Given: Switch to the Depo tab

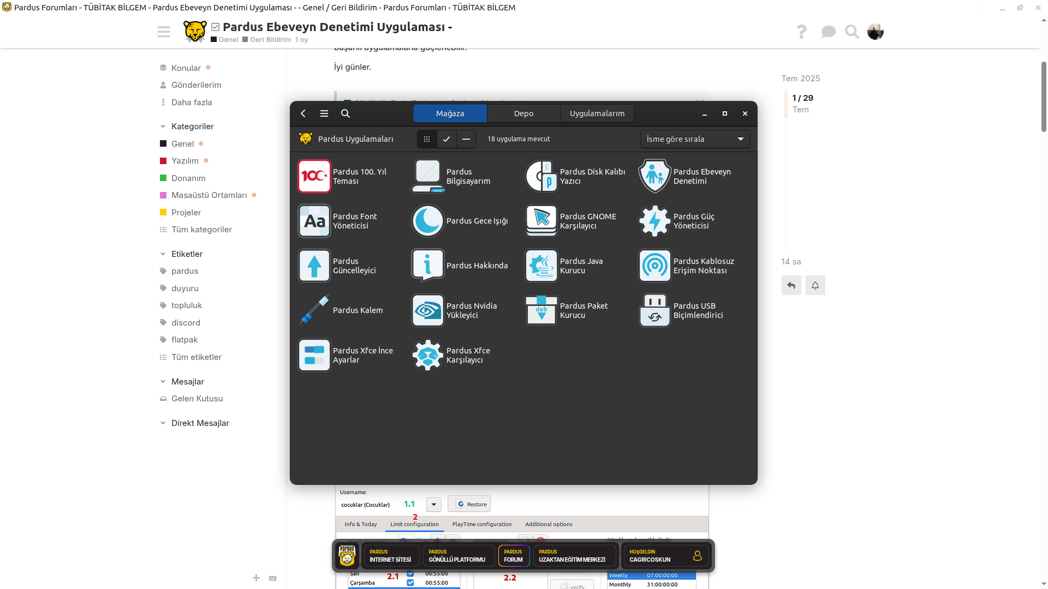Looking at the screenshot, I should (x=523, y=113).
